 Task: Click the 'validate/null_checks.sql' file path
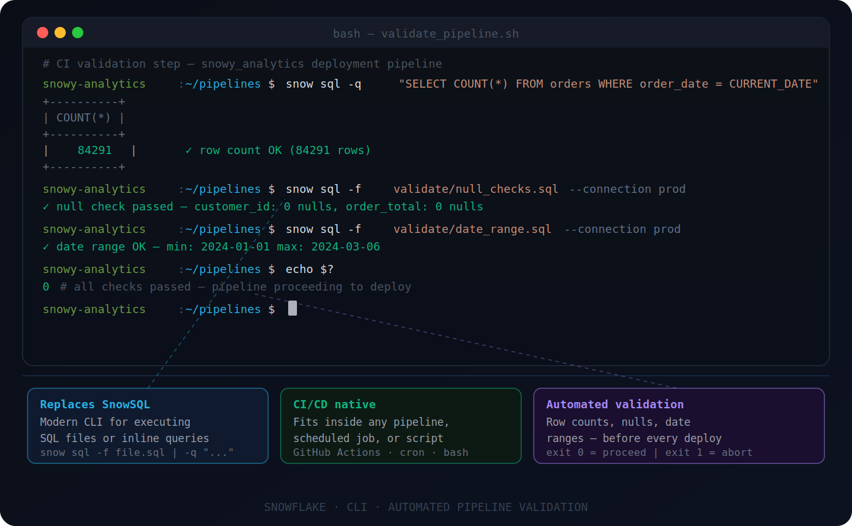475,189
